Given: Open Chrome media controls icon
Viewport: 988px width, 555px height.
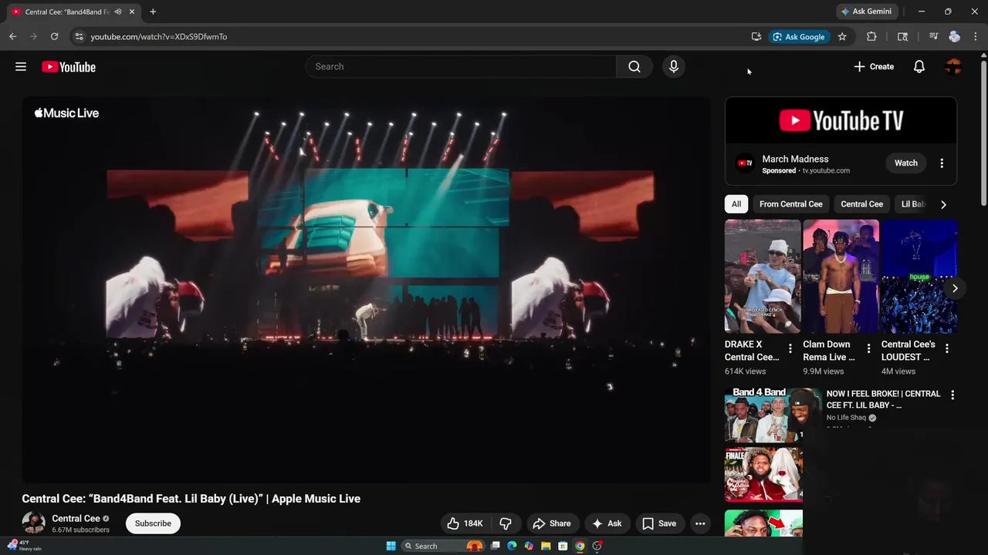Looking at the screenshot, I should [x=933, y=36].
